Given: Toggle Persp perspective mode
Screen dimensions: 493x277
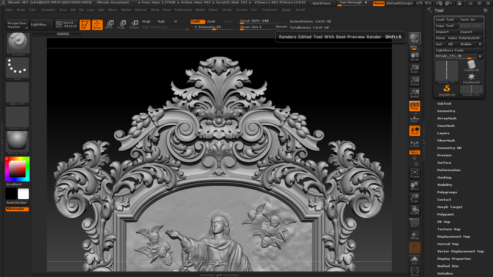Looking at the screenshot, I should pyautogui.click(x=414, y=106).
